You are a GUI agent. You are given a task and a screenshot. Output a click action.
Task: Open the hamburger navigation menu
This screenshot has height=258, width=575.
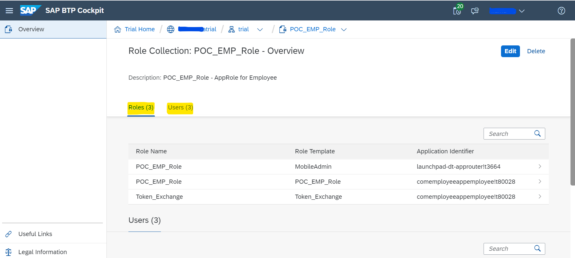click(9, 11)
